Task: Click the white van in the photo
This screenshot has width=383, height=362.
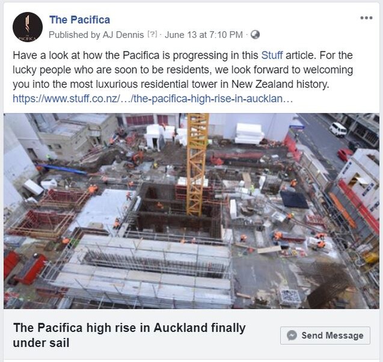Action: coord(338,129)
